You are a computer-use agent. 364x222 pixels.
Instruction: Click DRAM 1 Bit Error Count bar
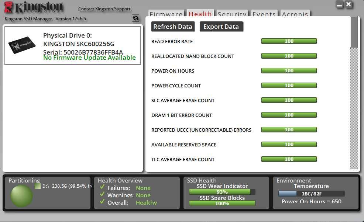(x=289, y=115)
